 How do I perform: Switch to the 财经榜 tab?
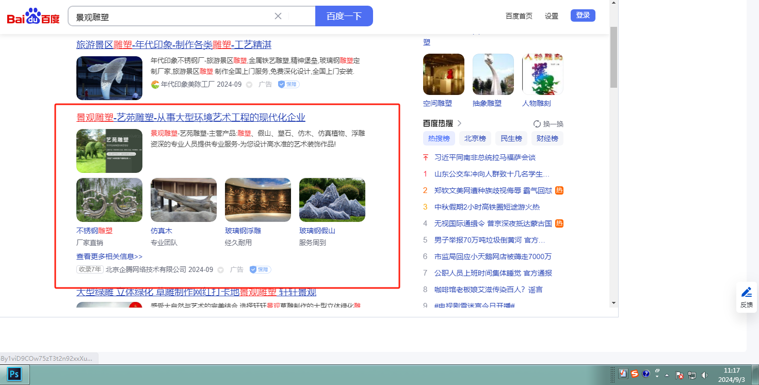pos(547,138)
